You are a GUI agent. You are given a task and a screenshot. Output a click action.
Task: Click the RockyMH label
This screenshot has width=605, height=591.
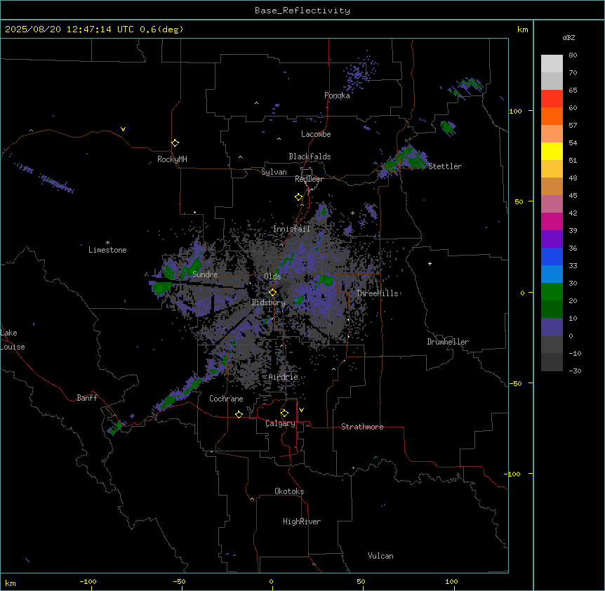point(172,159)
